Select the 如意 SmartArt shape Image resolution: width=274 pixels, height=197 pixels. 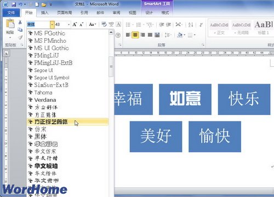pos(185,99)
